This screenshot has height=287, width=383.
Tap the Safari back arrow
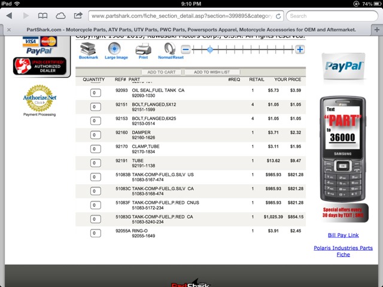[10, 16]
